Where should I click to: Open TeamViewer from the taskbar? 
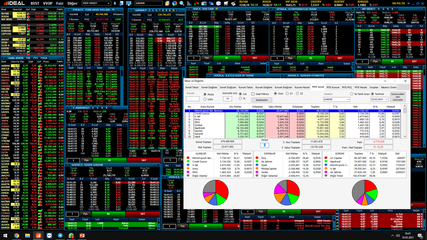[x=49, y=235]
